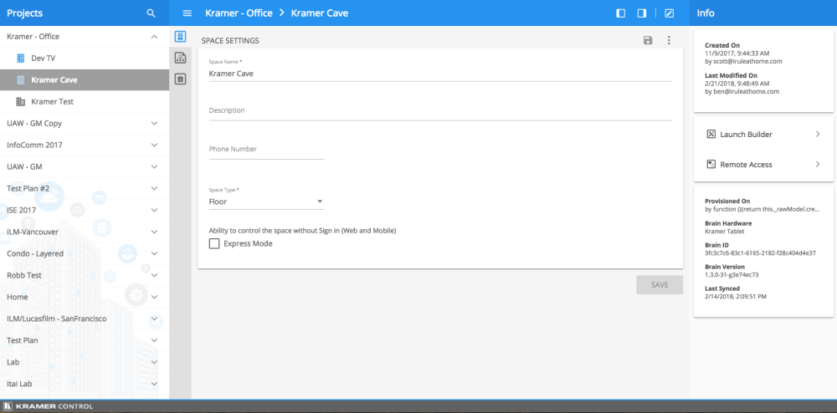Click the Description input field
Screen dimensions: 837x413
coord(440,111)
